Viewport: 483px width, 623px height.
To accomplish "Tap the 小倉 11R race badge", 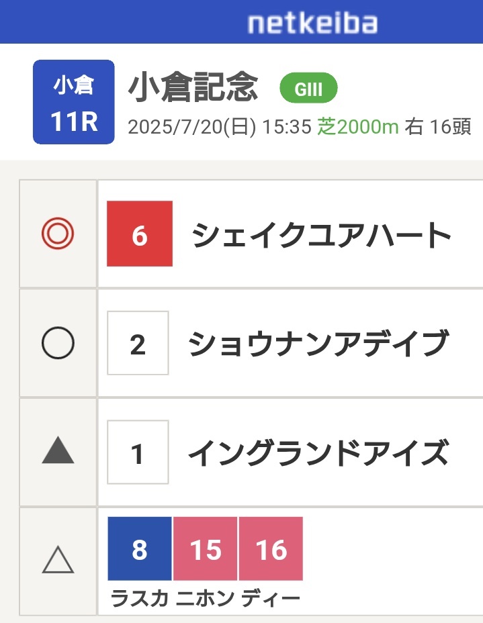I will click(73, 102).
